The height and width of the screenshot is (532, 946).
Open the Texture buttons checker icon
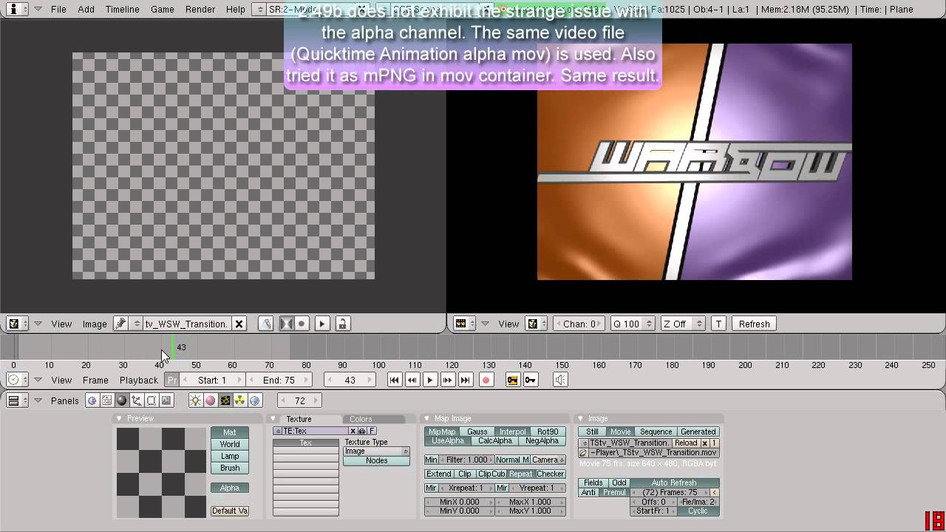point(225,400)
